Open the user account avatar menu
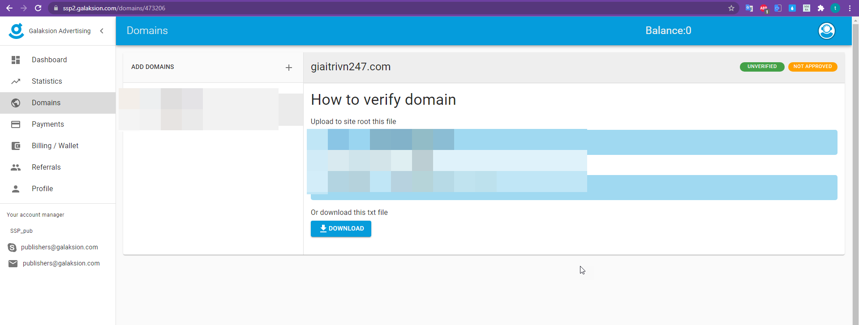 (x=826, y=31)
